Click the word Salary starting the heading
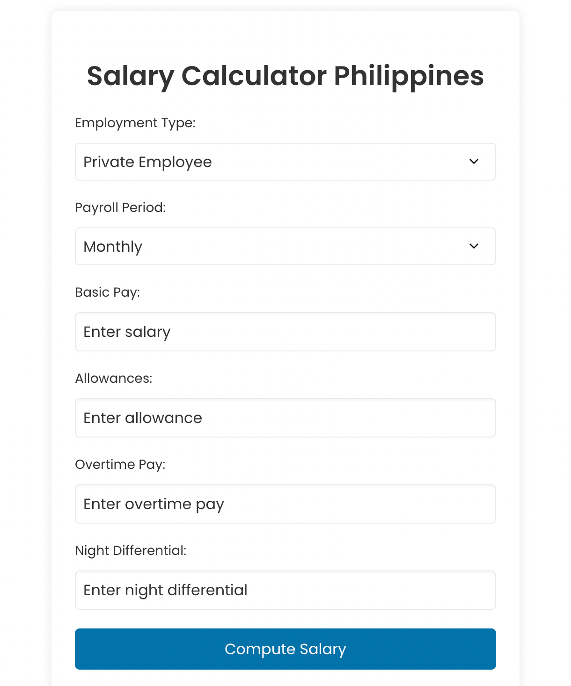The width and height of the screenshot is (571, 686). point(131,76)
